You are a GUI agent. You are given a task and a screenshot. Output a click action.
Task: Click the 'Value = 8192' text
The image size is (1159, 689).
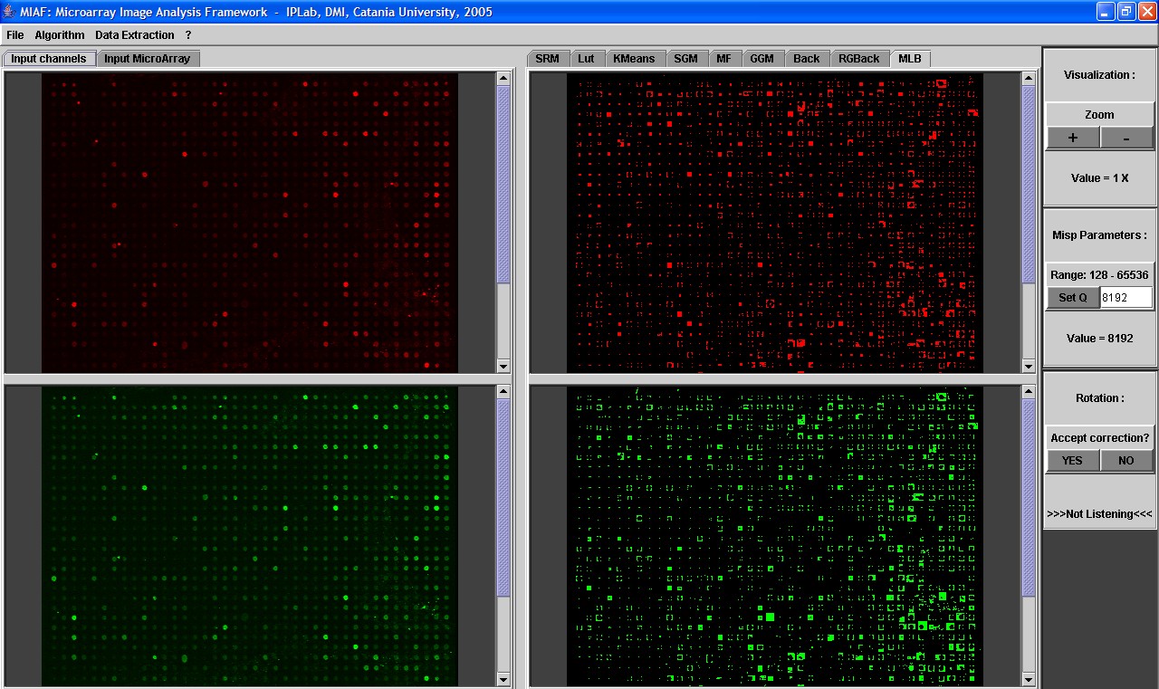point(1100,338)
